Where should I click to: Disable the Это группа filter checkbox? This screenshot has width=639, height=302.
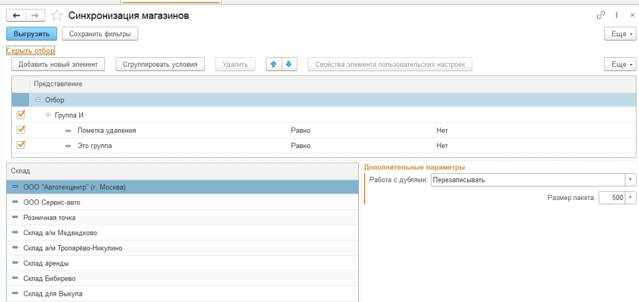click(21, 145)
